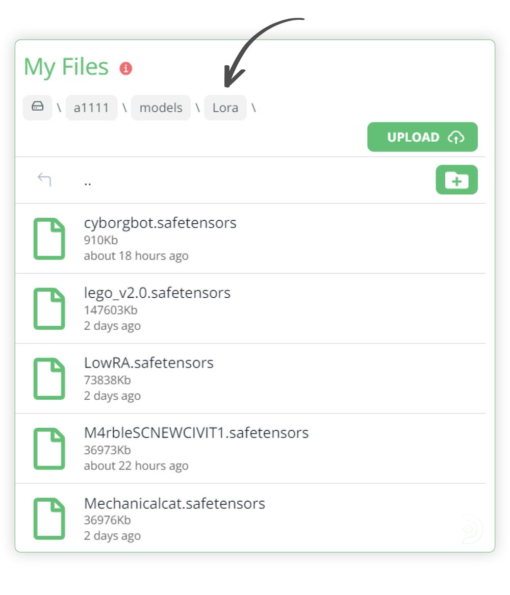This screenshot has width=510, height=595.
Task: Open the Lora breadcrumb folder
Action: point(225,108)
